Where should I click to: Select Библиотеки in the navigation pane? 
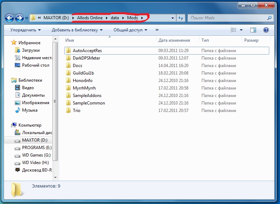26,80
